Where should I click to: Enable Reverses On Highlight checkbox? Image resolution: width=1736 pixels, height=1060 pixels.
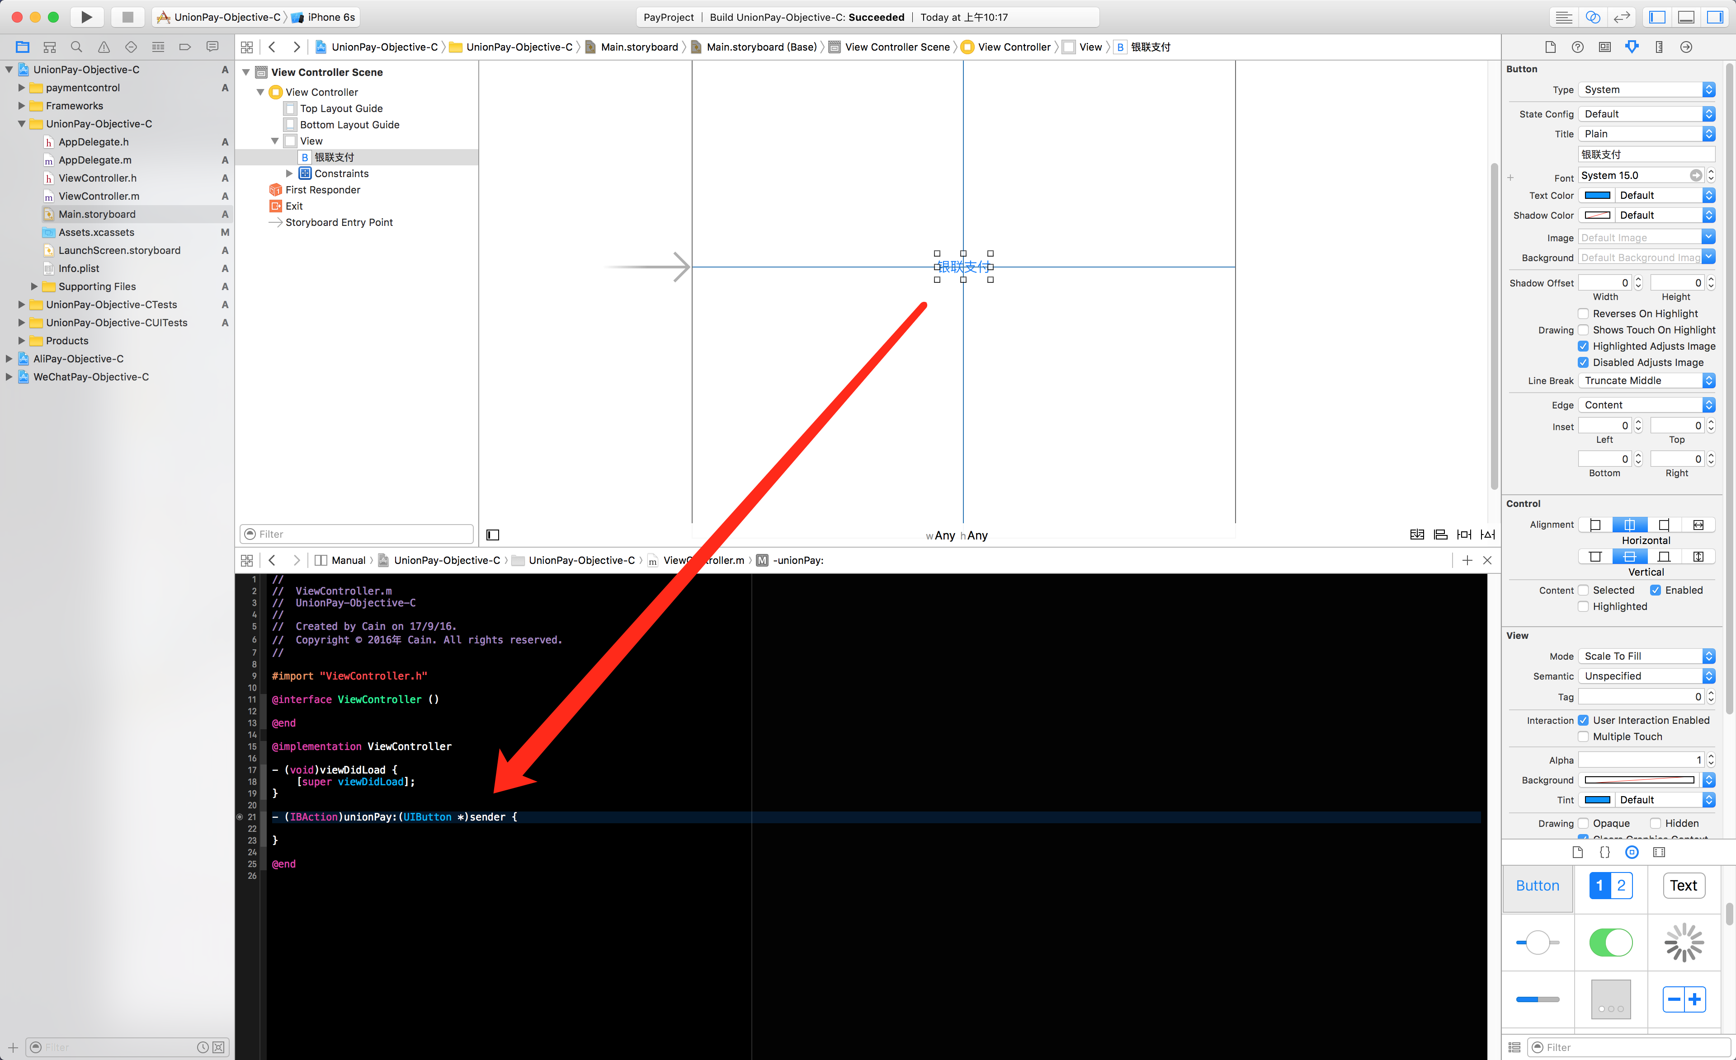coord(1583,314)
